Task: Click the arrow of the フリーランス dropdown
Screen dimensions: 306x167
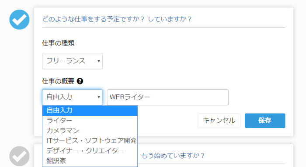Action: point(99,61)
